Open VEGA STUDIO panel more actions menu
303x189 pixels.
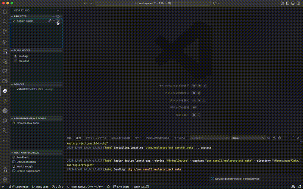click(58, 11)
